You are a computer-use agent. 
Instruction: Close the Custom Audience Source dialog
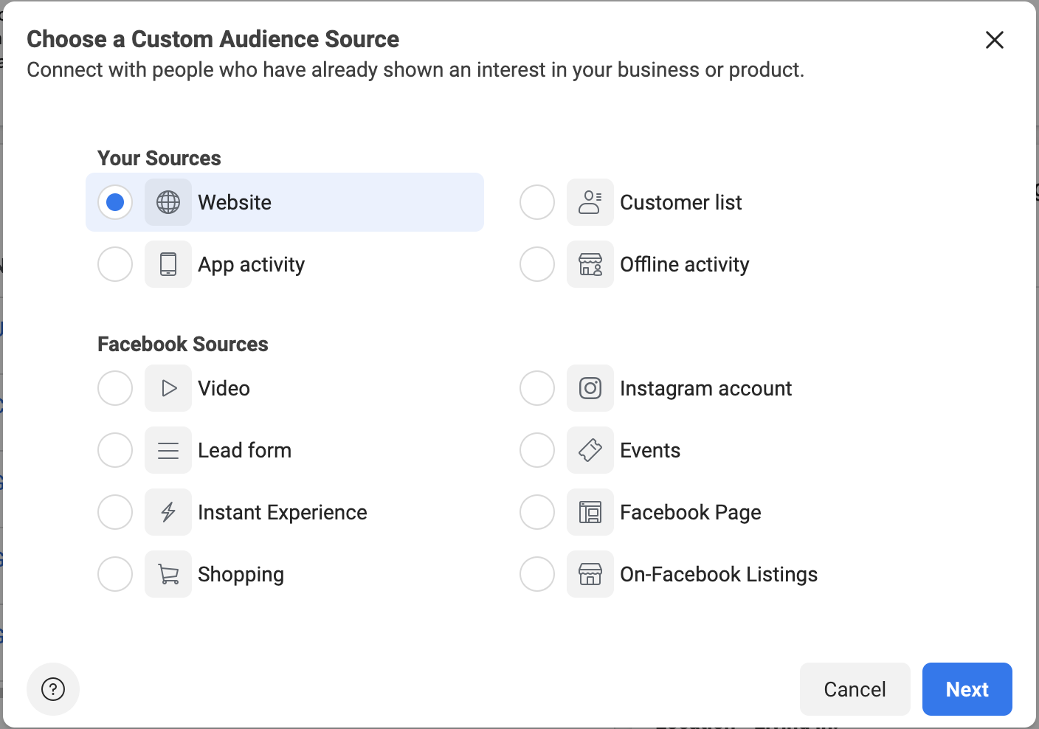(995, 40)
